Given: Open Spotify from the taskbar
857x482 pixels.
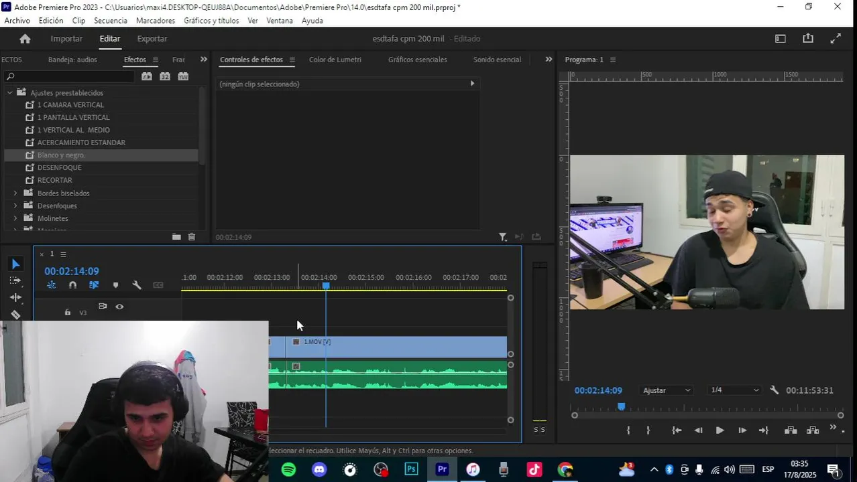Looking at the screenshot, I should pyautogui.click(x=288, y=470).
